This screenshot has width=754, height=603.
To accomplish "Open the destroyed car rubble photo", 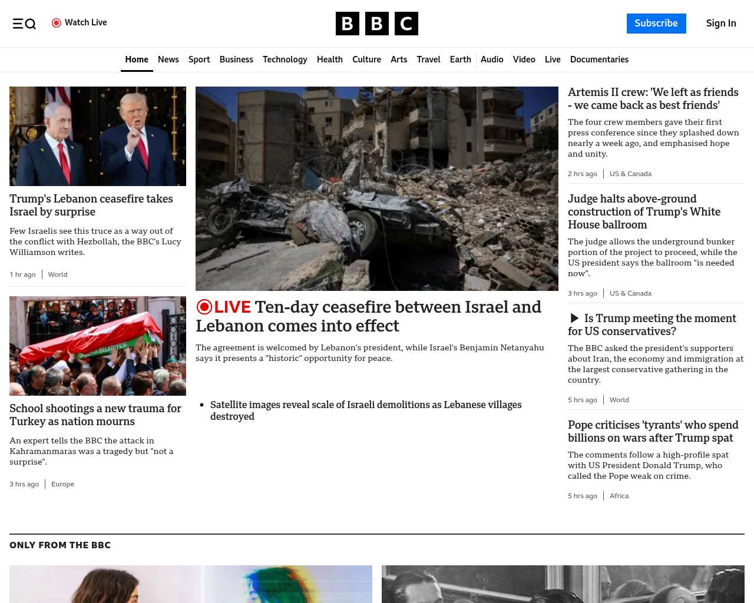I will coord(377,188).
